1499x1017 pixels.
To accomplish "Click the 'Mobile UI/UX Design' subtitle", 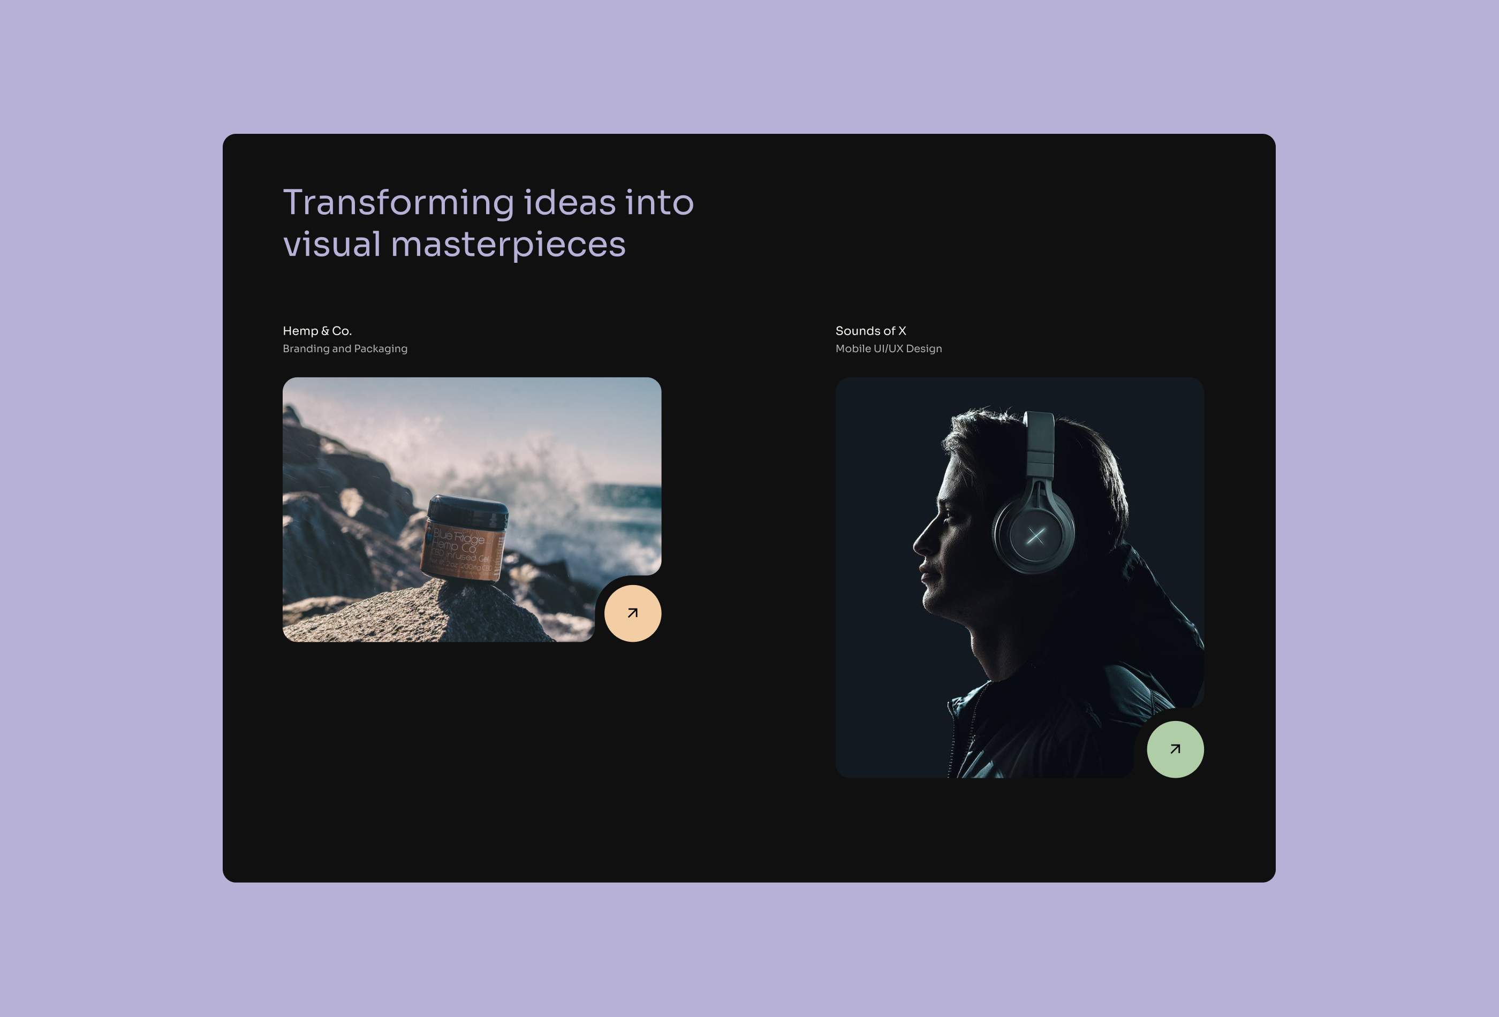I will pos(888,348).
